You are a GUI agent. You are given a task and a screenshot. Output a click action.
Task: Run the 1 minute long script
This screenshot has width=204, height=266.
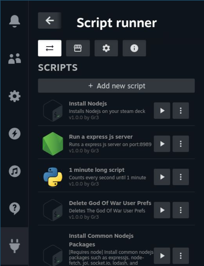point(162,177)
